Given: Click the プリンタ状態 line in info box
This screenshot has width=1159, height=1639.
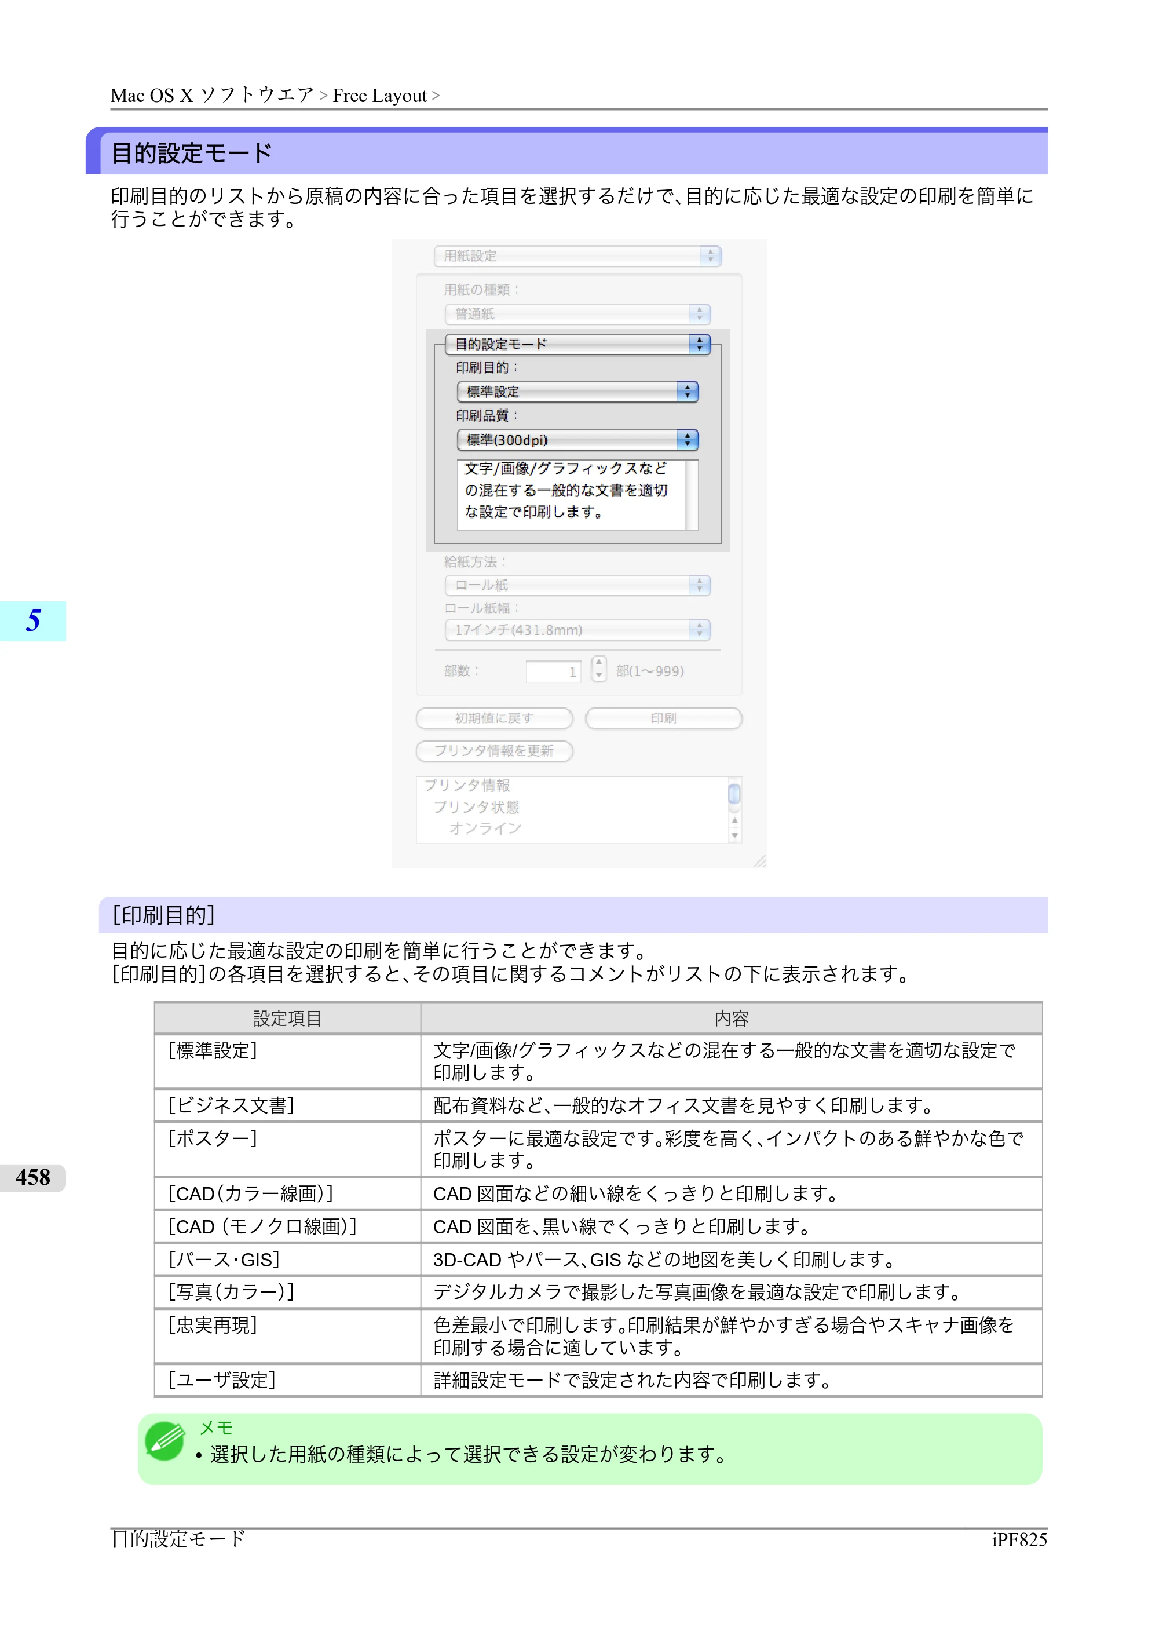Looking at the screenshot, I should (x=476, y=806).
